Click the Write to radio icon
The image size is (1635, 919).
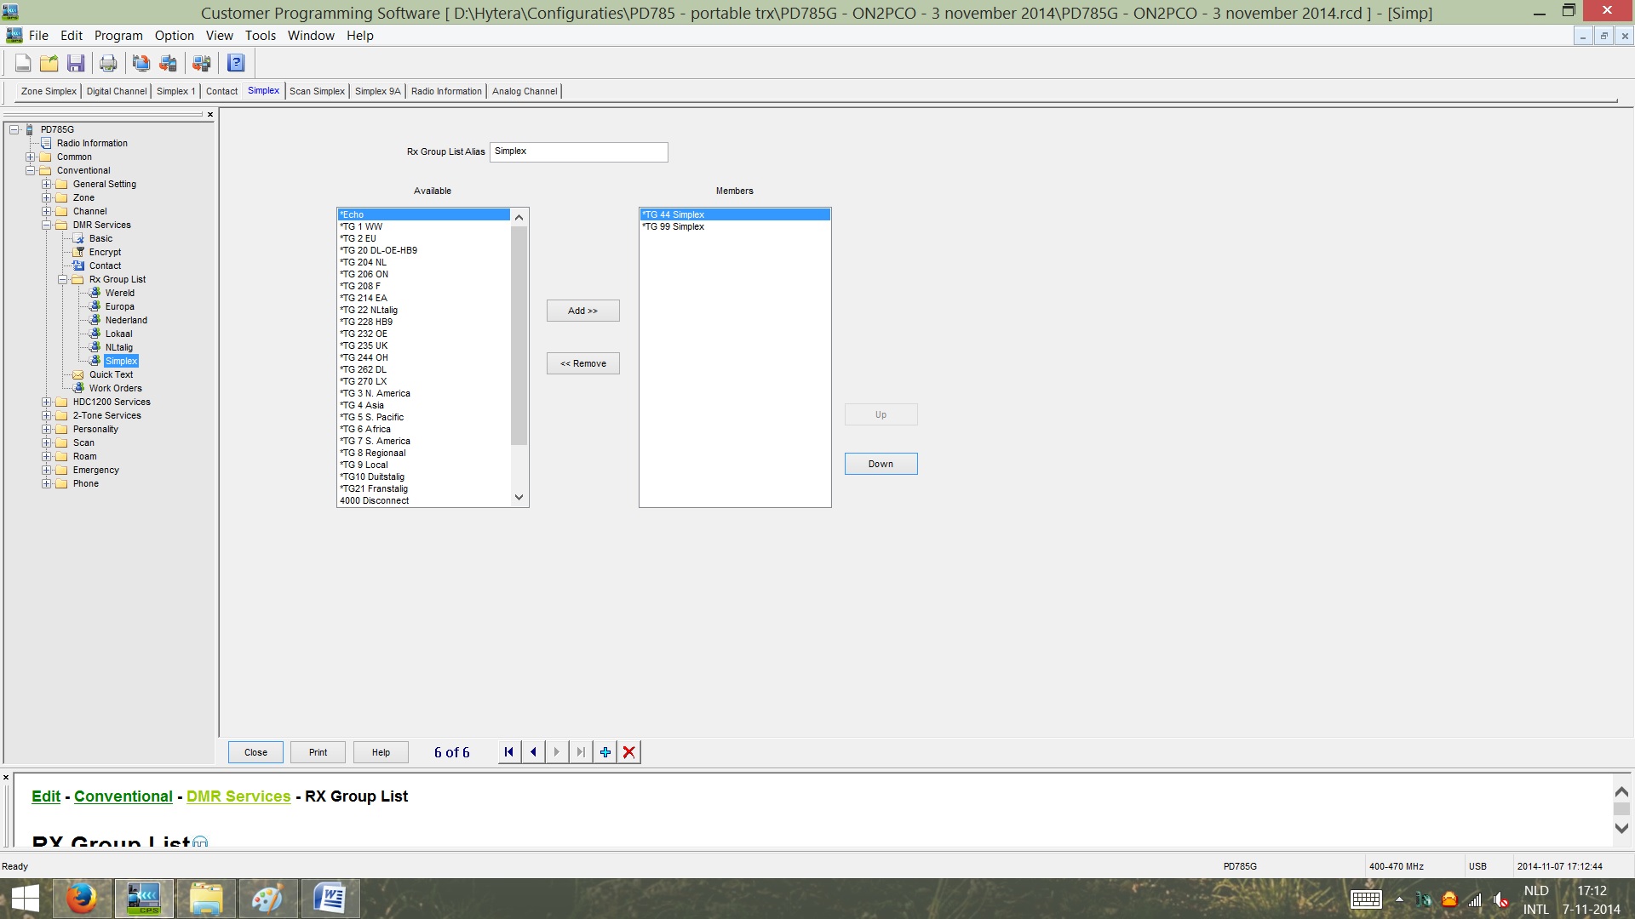pyautogui.click(x=168, y=63)
